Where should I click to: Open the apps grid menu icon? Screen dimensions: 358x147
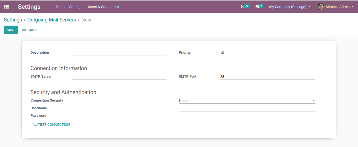(x=6, y=7)
